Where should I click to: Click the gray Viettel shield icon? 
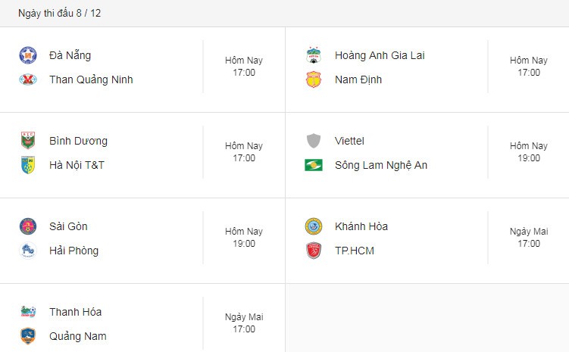[x=314, y=140]
